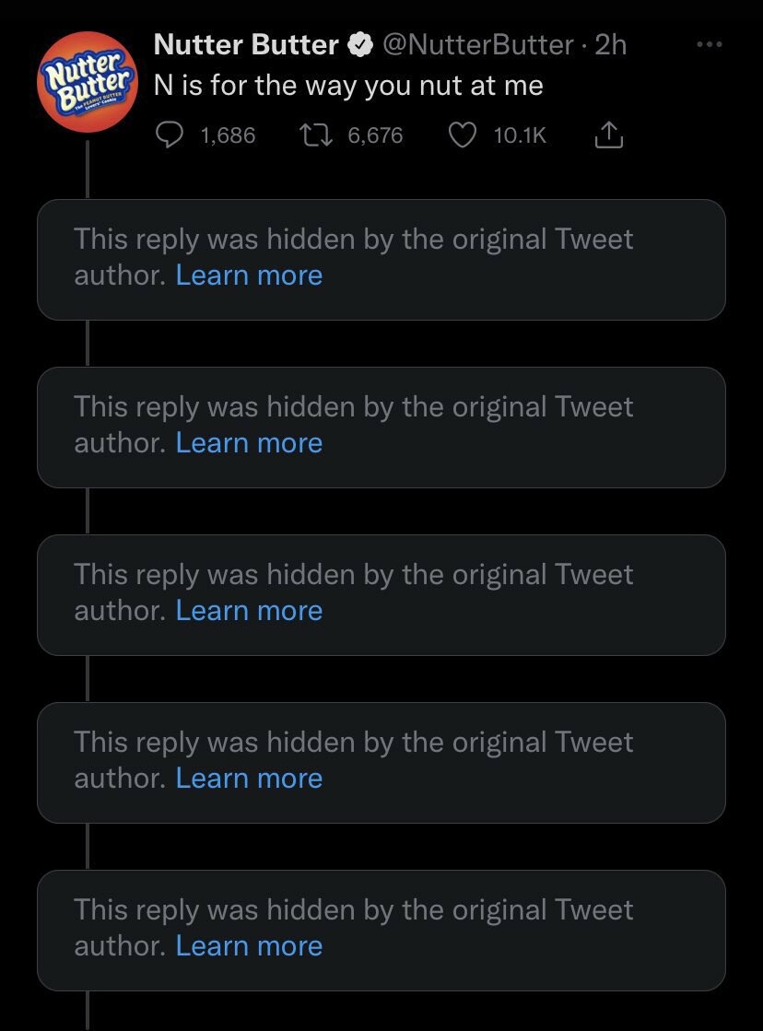This screenshot has height=1031, width=763.
Task: Click Learn more in the first hidden reply
Action: (x=250, y=275)
